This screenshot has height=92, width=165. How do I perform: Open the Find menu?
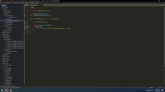(13, 3)
